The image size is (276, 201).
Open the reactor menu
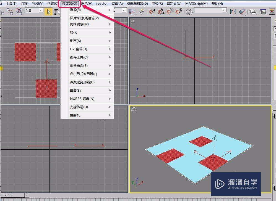pyautogui.click(x=102, y=4)
